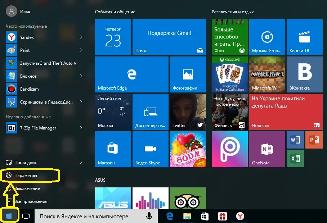Open the ASUS logo tile
Image resolution: width=327 pixels, height=223 pixels.
click(x=113, y=198)
